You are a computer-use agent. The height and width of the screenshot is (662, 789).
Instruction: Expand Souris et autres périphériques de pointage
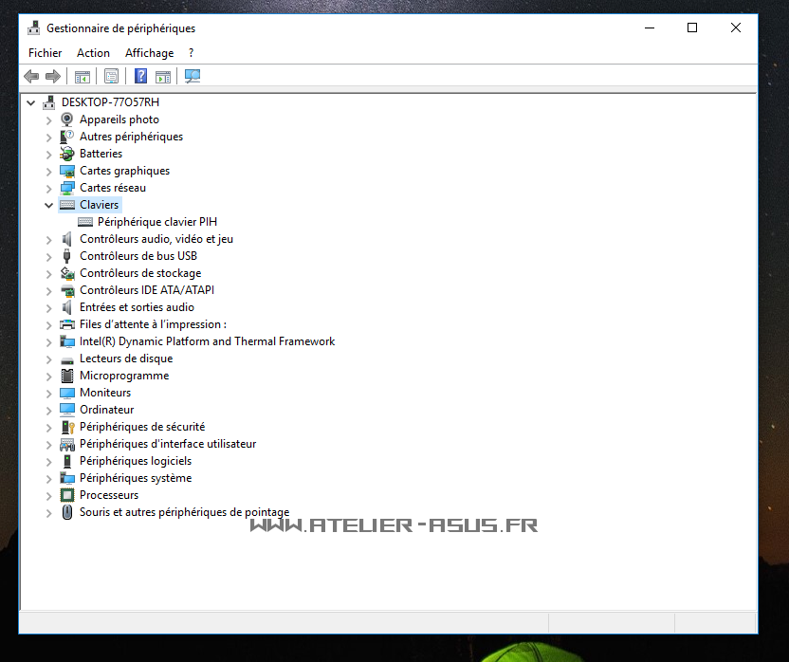49,512
